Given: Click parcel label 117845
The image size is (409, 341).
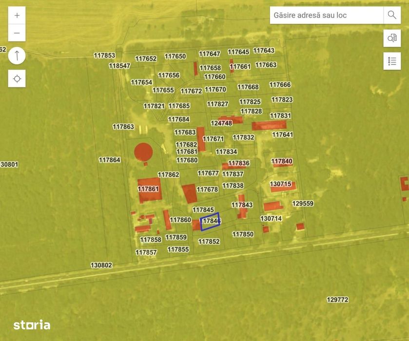Looking at the screenshot, I should [203, 209].
